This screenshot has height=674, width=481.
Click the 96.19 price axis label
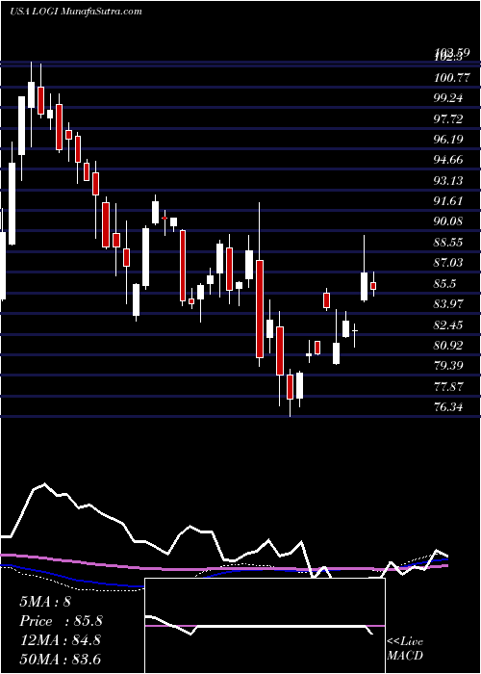[448, 140]
